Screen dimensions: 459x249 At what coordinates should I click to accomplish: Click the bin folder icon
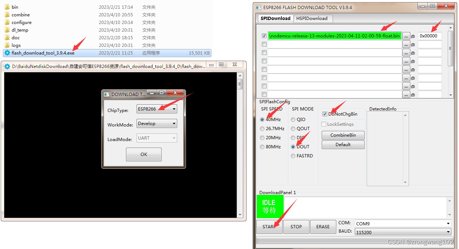(7, 7)
